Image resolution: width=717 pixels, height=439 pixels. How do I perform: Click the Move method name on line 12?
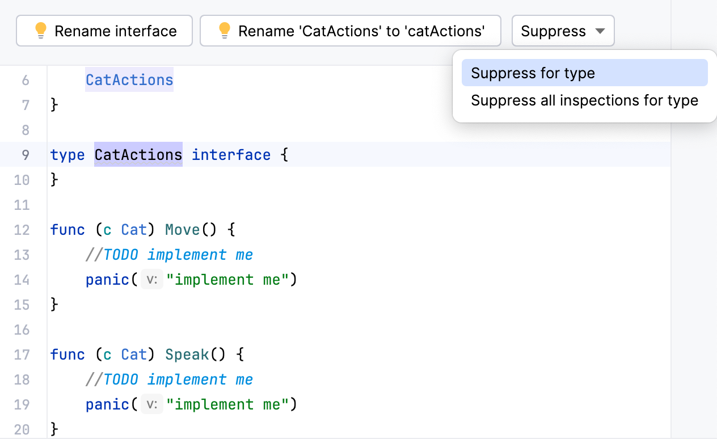[x=182, y=229]
